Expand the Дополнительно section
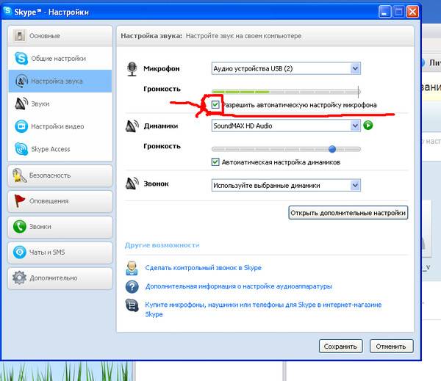 [60, 278]
